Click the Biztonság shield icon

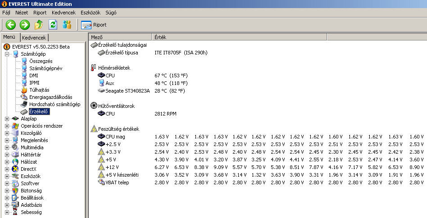click(15, 191)
